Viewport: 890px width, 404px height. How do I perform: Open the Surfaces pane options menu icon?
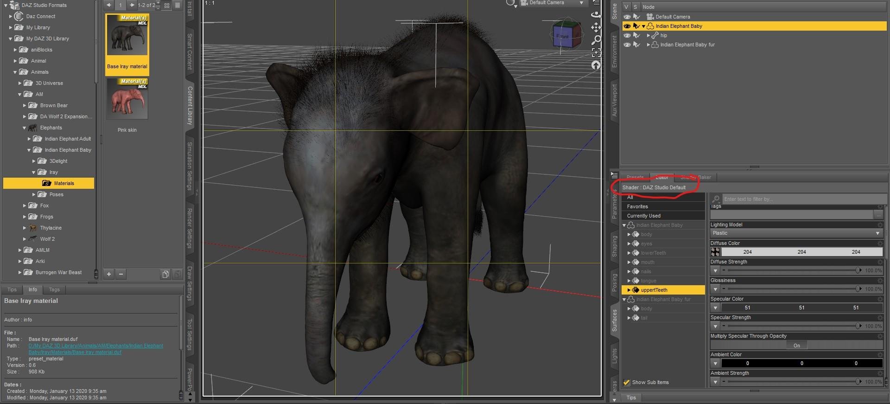tap(614, 175)
